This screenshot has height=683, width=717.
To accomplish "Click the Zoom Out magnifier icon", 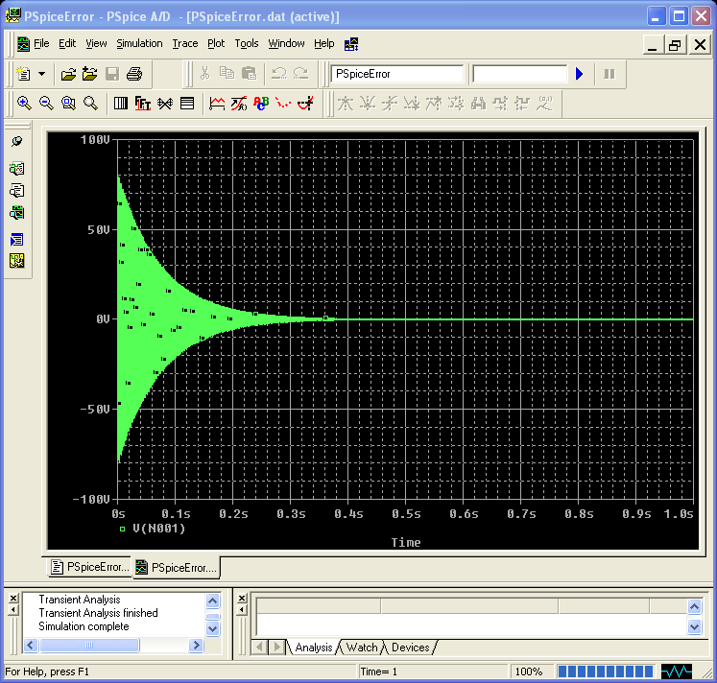I will [x=45, y=104].
